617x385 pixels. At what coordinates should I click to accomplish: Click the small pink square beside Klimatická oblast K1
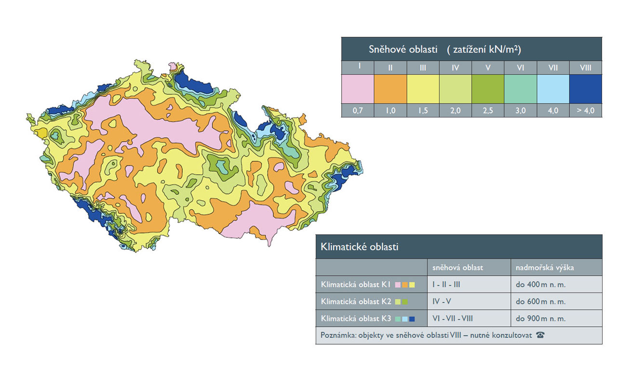[398, 285]
